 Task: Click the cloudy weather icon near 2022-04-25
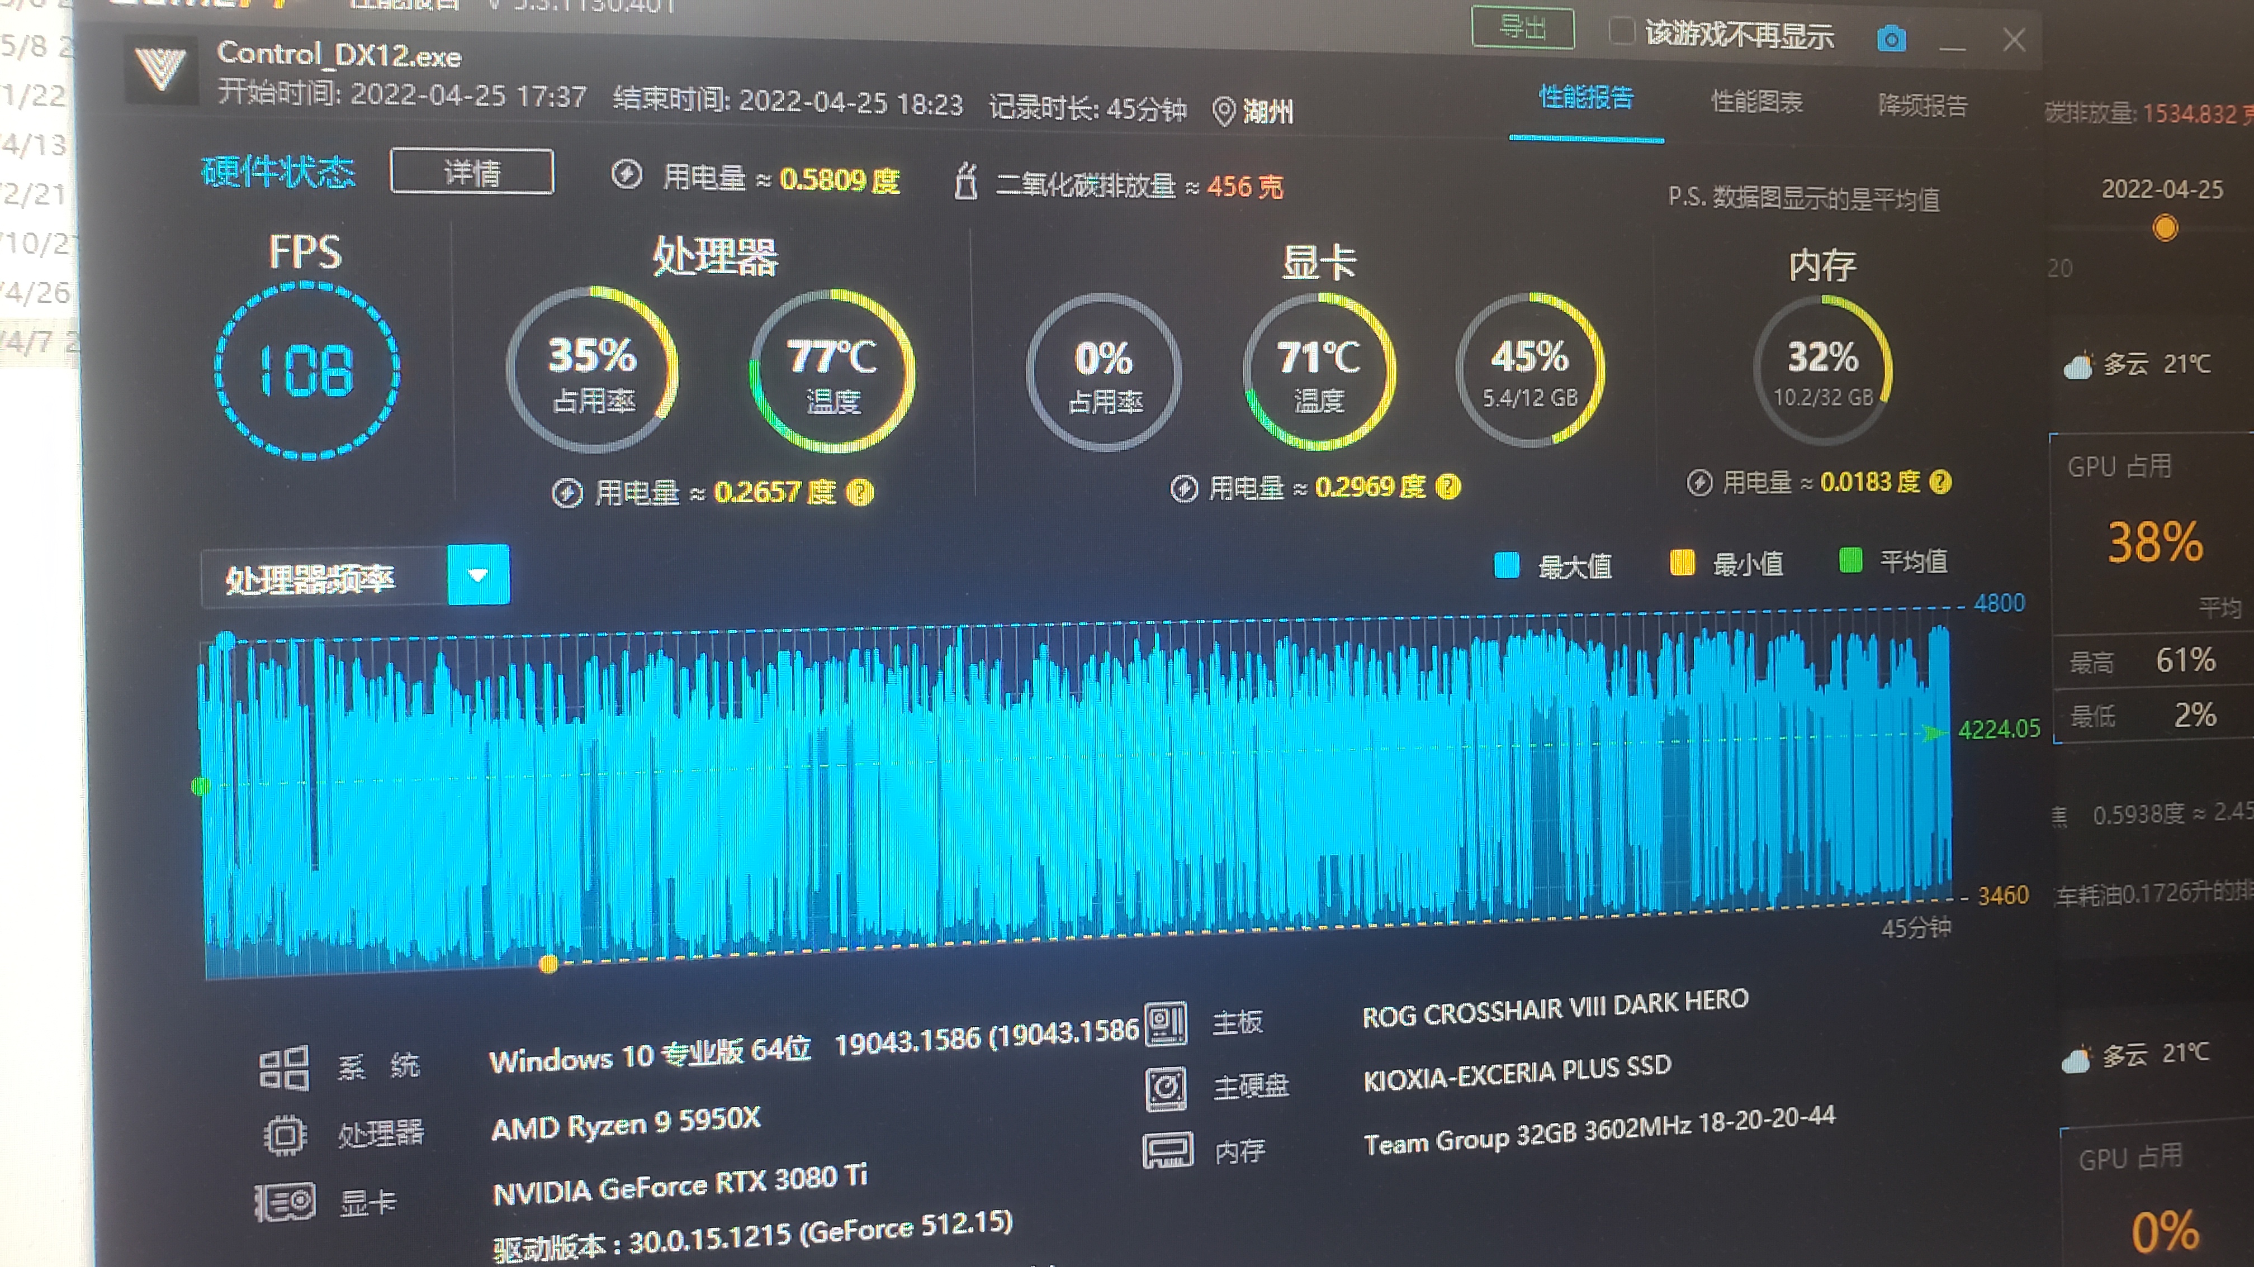click(x=2079, y=365)
